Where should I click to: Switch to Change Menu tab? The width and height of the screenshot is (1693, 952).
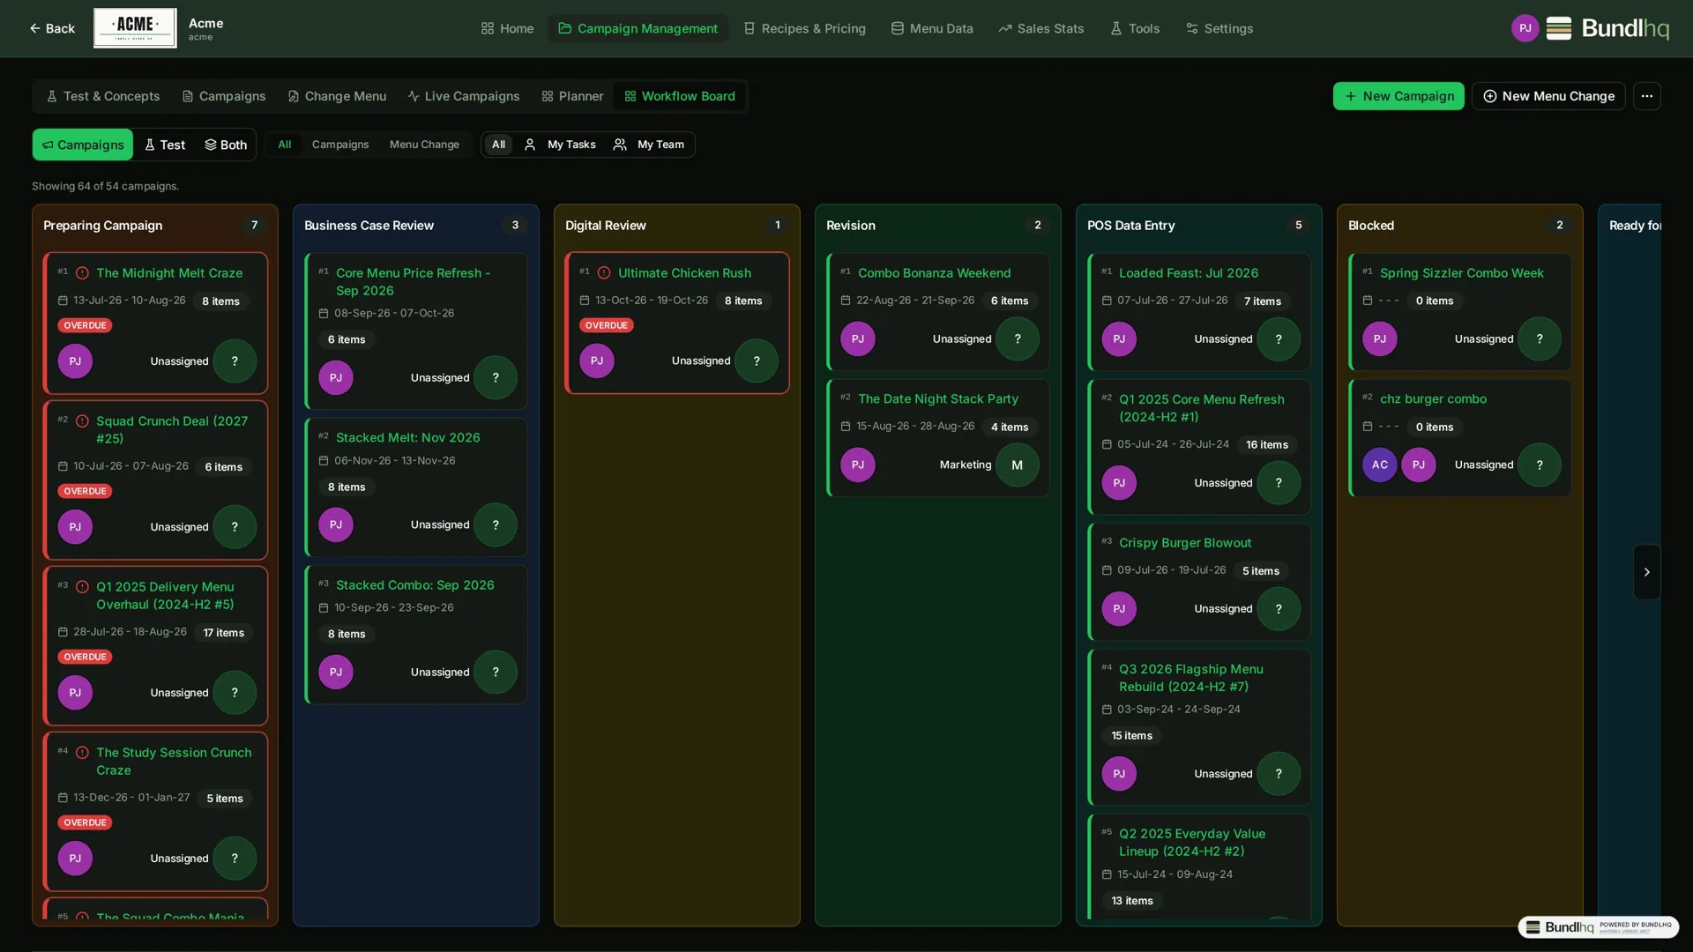tap(337, 96)
